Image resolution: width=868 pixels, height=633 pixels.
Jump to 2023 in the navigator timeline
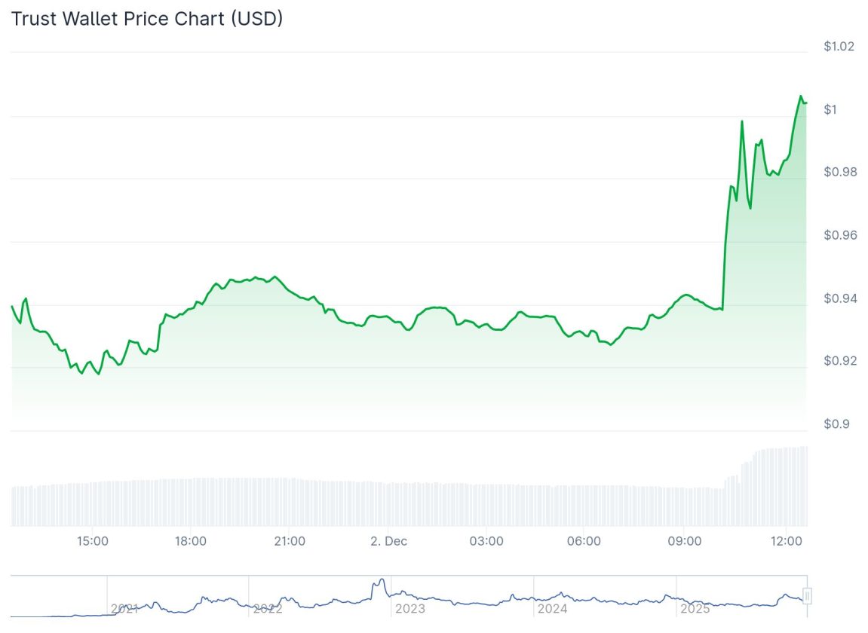[410, 608]
